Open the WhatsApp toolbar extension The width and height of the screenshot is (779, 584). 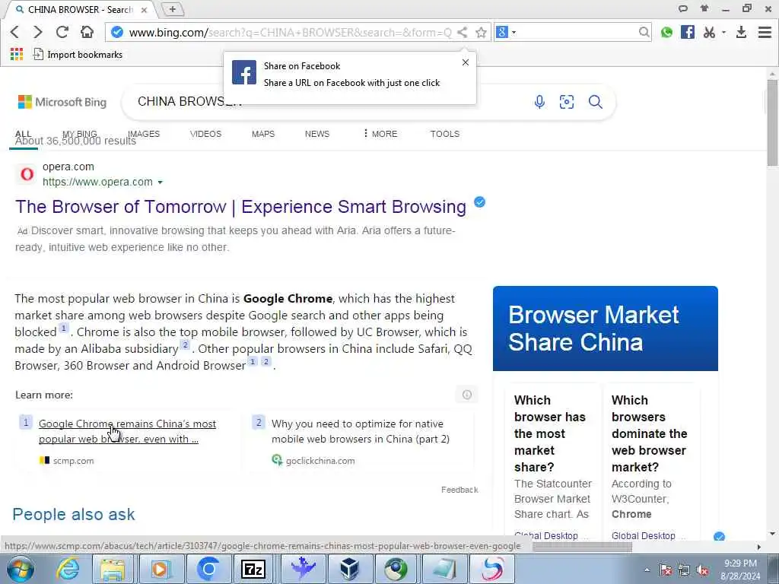(x=666, y=32)
